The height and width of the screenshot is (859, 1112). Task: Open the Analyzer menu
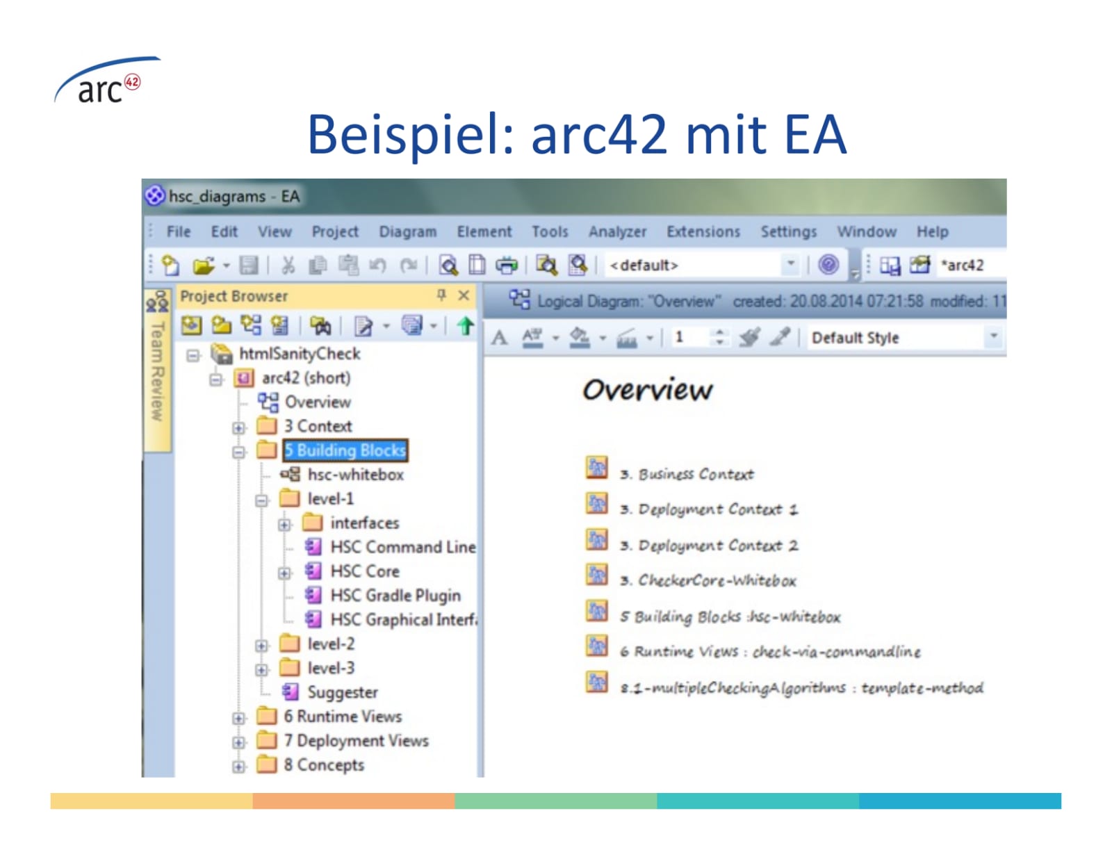[617, 231]
